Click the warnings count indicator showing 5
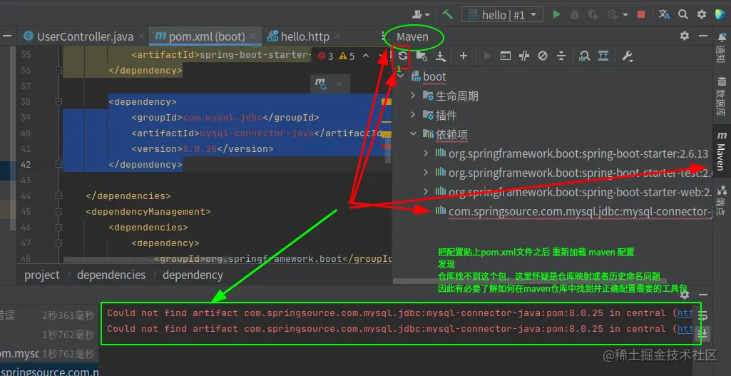Image resolution: width=731 pixels, height=376 pixels. point(347,56)
